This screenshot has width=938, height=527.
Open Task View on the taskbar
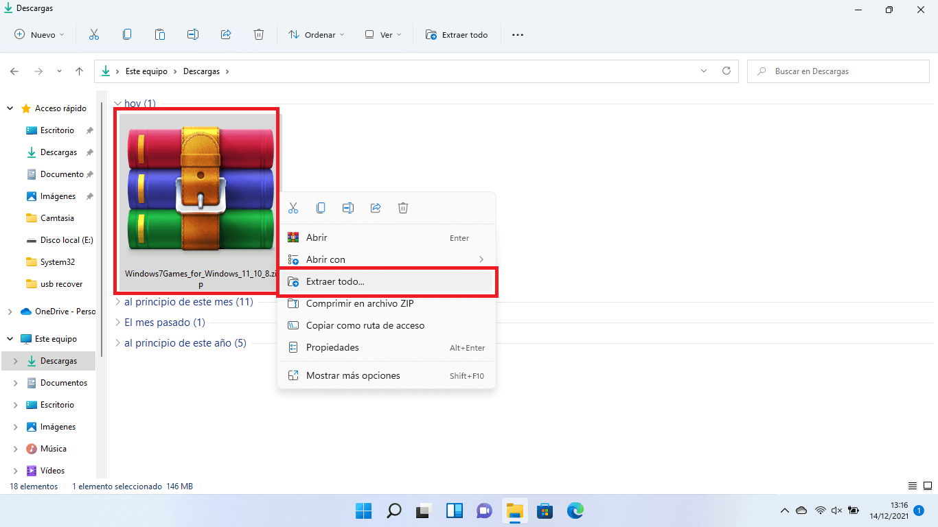point(424,511)
